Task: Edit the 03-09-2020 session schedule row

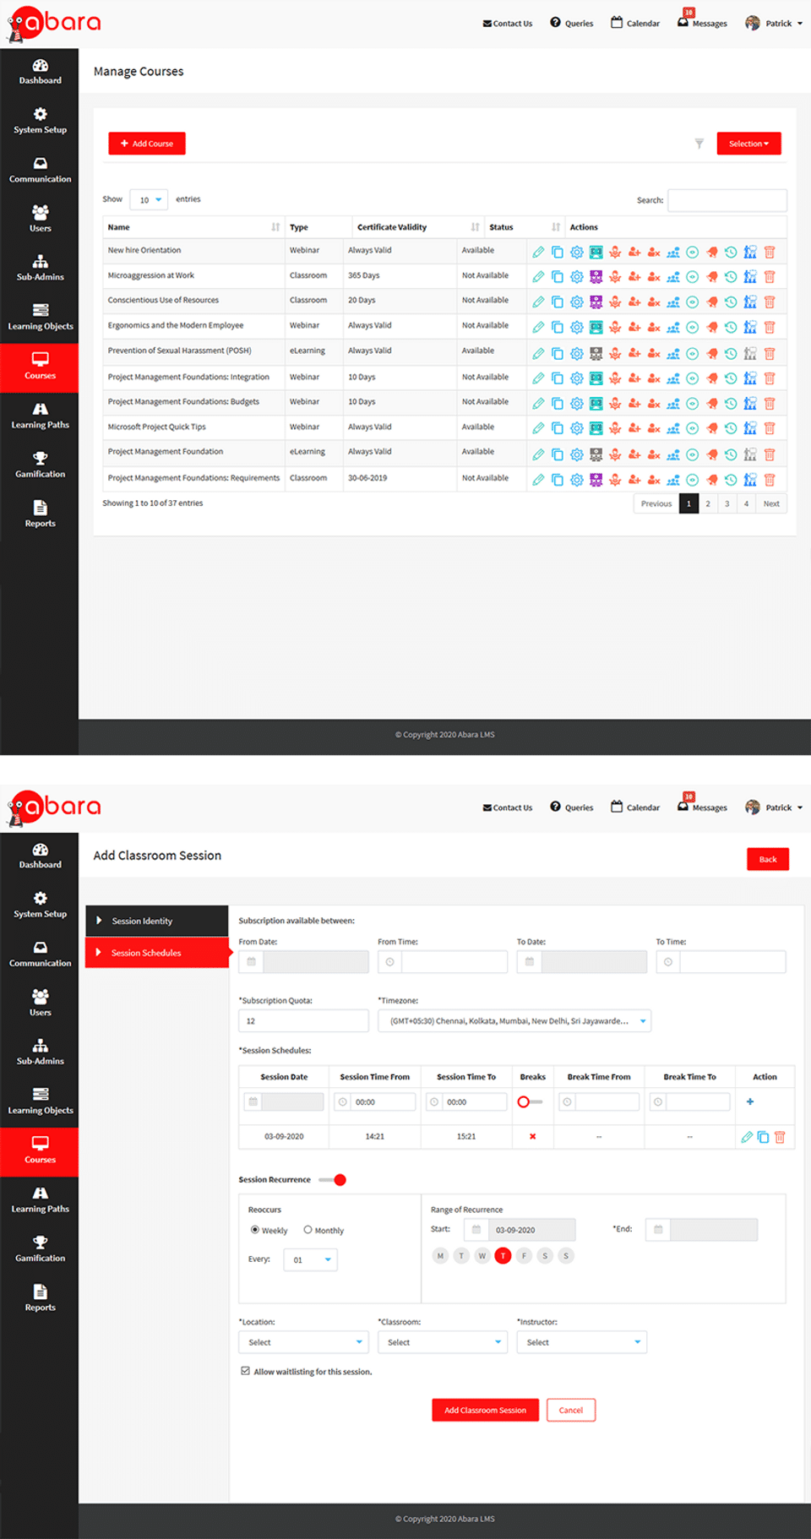Action: pyautogui.click(x=747, y=1137)
